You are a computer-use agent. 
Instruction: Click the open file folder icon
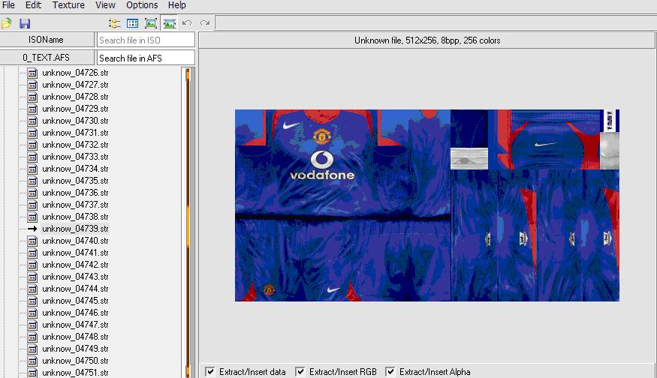(6, 23)
